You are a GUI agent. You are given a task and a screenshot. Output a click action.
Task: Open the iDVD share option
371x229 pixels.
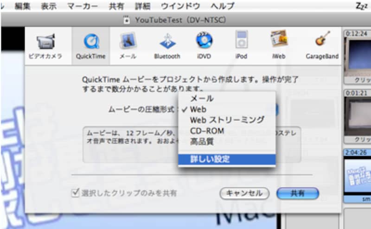(204, 46)
